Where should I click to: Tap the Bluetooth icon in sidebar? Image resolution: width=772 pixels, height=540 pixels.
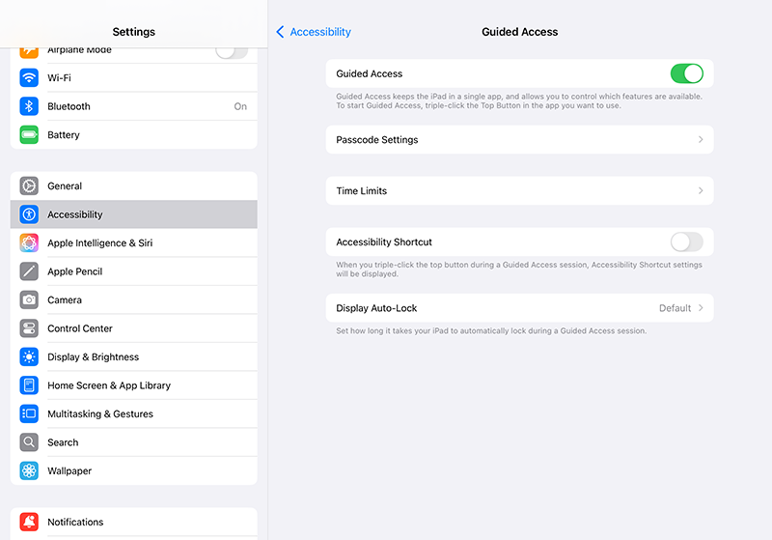click(29, 106)
